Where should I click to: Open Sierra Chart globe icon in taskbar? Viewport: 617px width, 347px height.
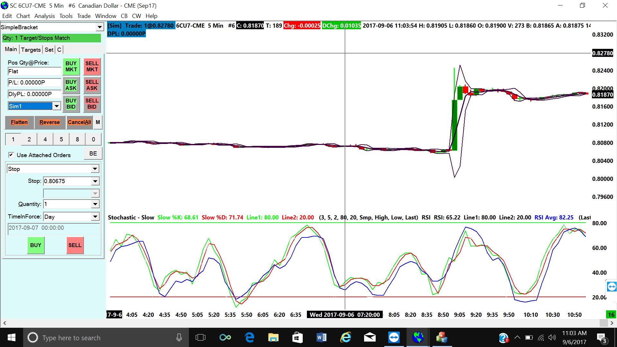(418, 337)
